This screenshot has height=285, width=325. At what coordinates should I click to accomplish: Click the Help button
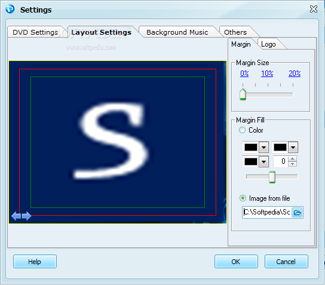[x=35, y=262]
